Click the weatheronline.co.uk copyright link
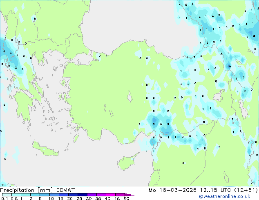 (x=230, y=197)
